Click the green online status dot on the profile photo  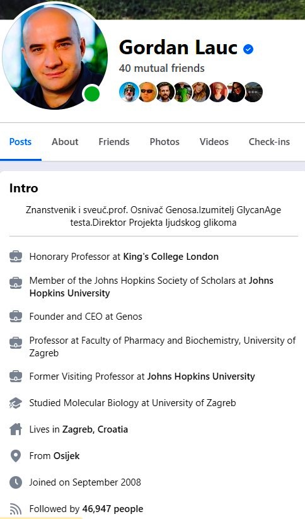click(x=92, y=94)
